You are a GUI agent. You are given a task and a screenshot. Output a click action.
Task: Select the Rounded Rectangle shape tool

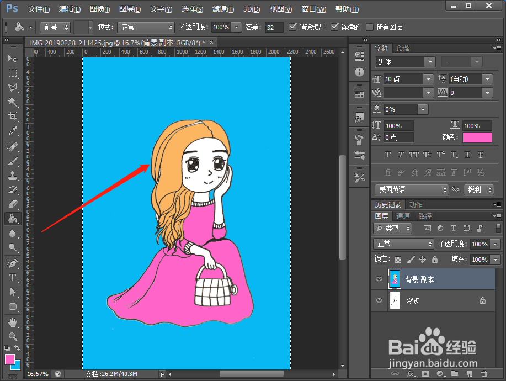[13, 306]
